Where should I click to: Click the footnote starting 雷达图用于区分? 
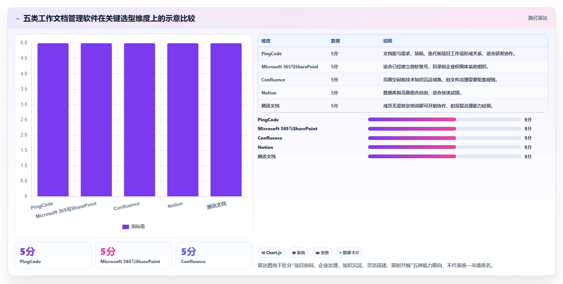(375, 266)
